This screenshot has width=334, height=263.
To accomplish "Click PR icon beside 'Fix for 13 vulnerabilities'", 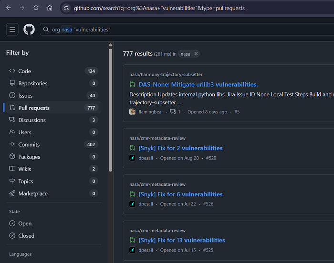I will tap(132, 240).
